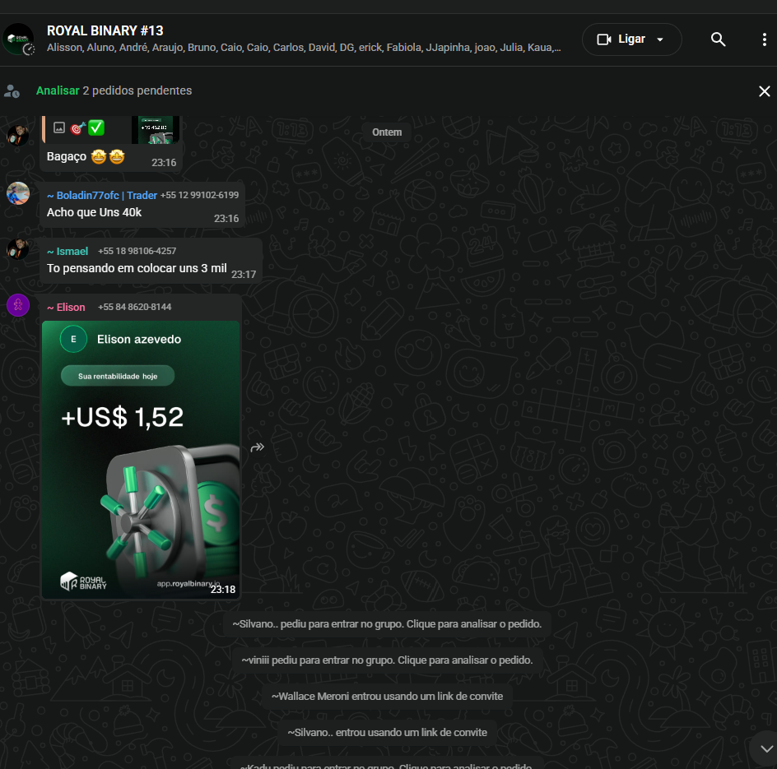Click Wallace Meroni entrou system message
The width and height of the screenshot is (777, 769).
pos(387,696)
